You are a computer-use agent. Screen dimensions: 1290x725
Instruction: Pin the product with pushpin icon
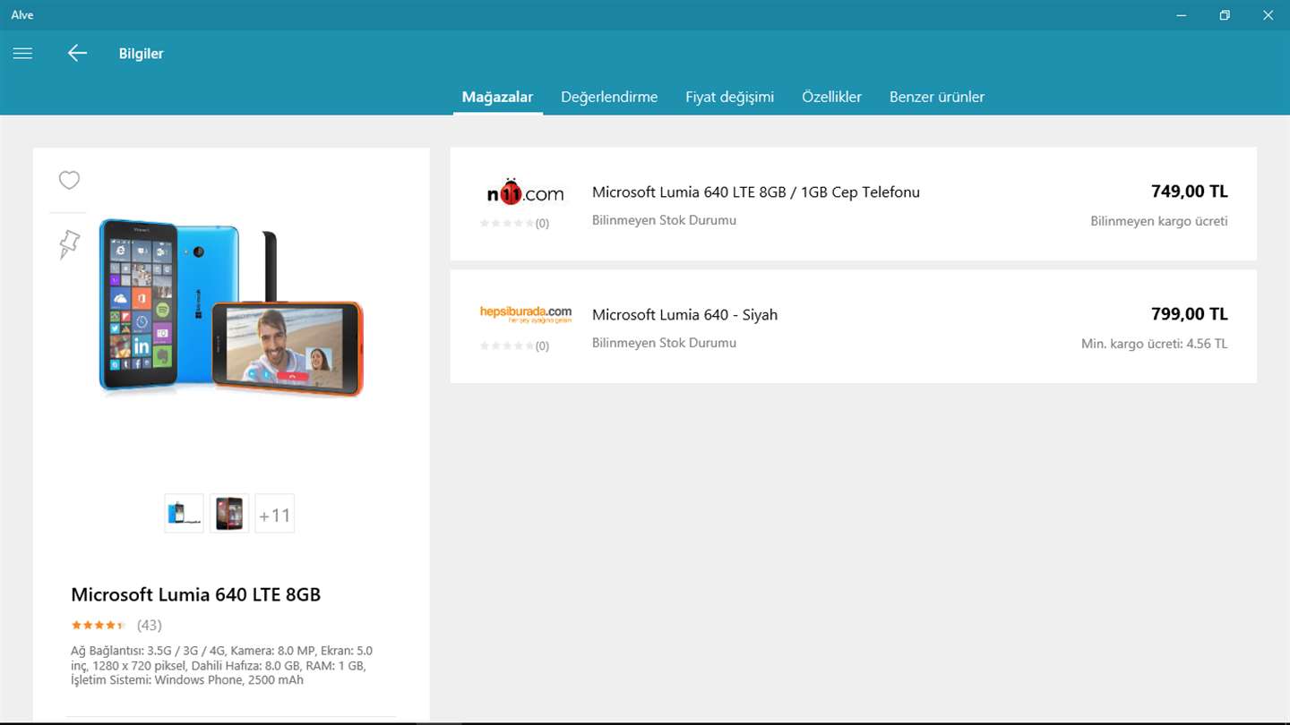[69, 244]
